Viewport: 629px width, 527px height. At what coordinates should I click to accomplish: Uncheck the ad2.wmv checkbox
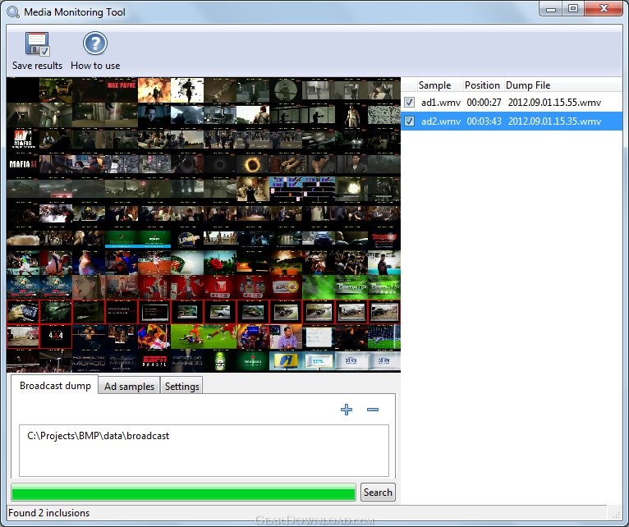pyautogui.click(x=409, y=121)
